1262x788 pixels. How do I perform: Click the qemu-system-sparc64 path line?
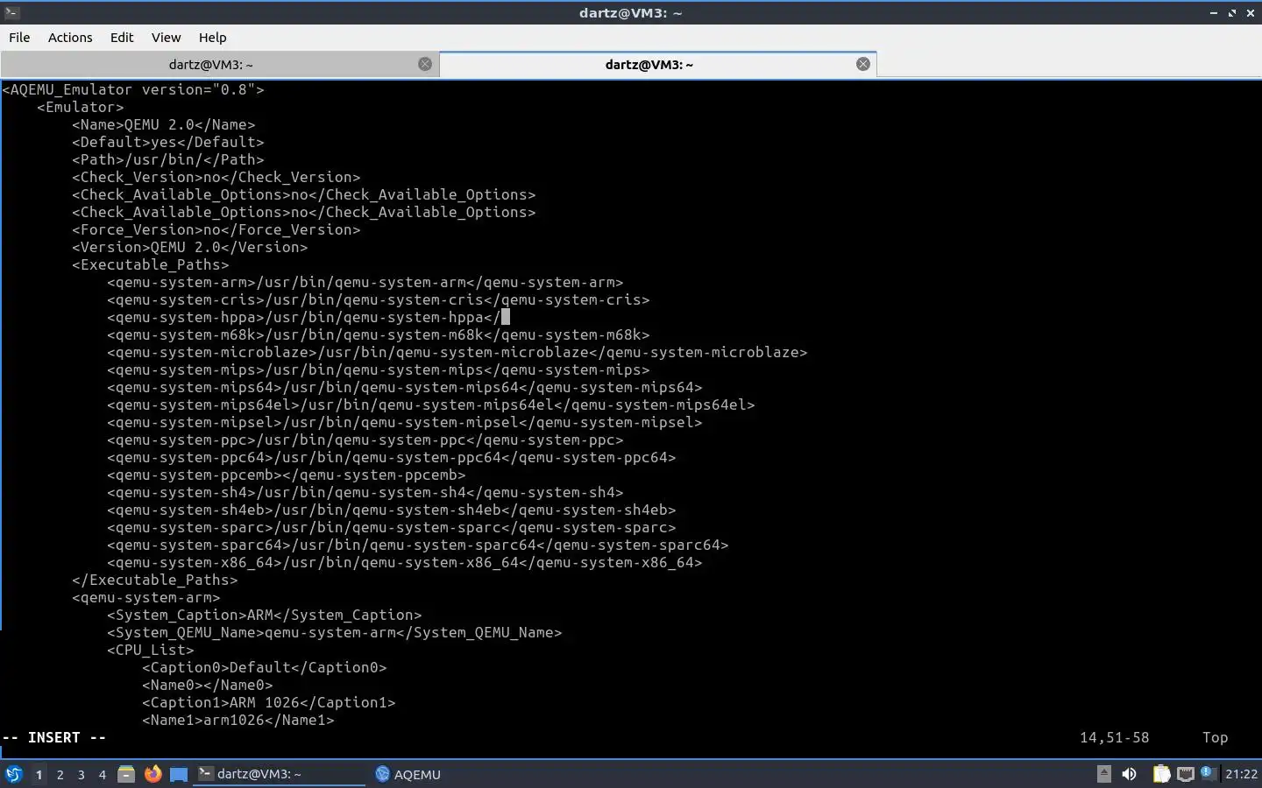coord(418,545)
